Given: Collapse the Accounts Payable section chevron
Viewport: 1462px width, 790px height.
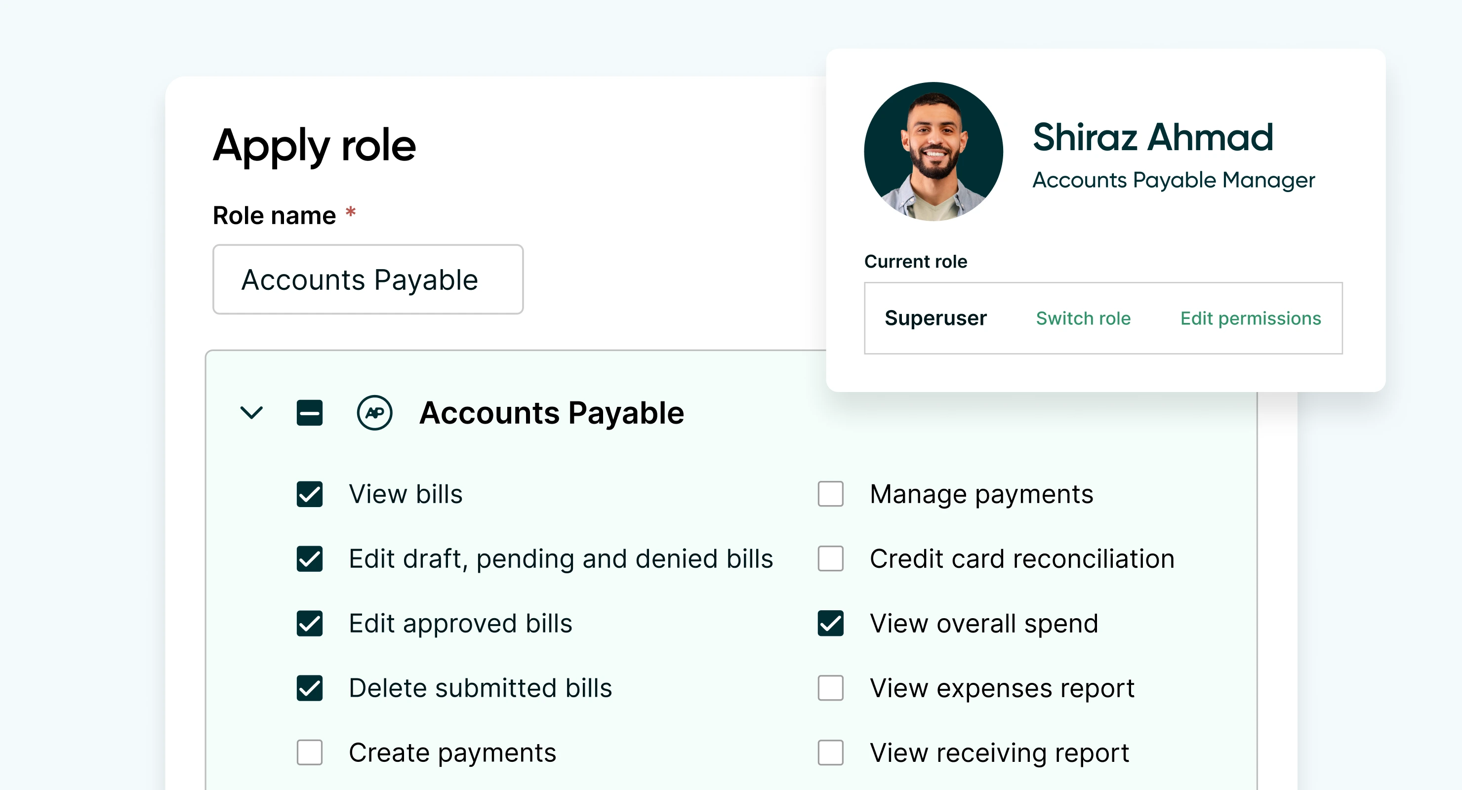Looking at the screenshot, I should point(251,413).
